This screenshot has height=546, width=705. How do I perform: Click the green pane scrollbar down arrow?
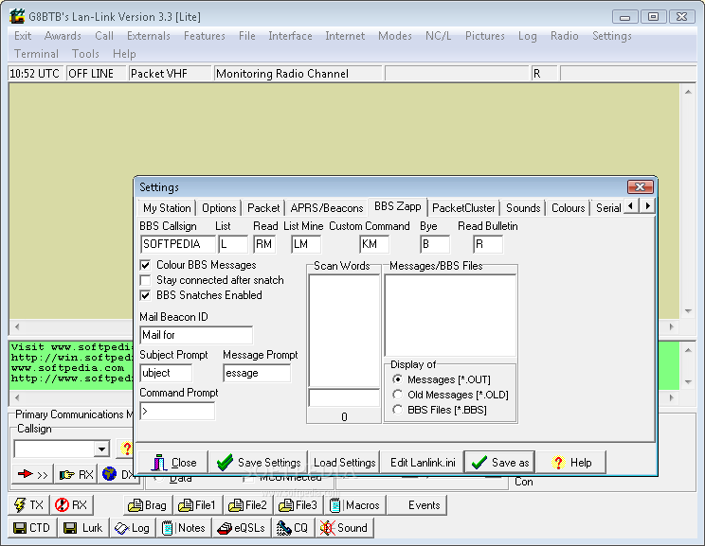(x=688, y=382)
